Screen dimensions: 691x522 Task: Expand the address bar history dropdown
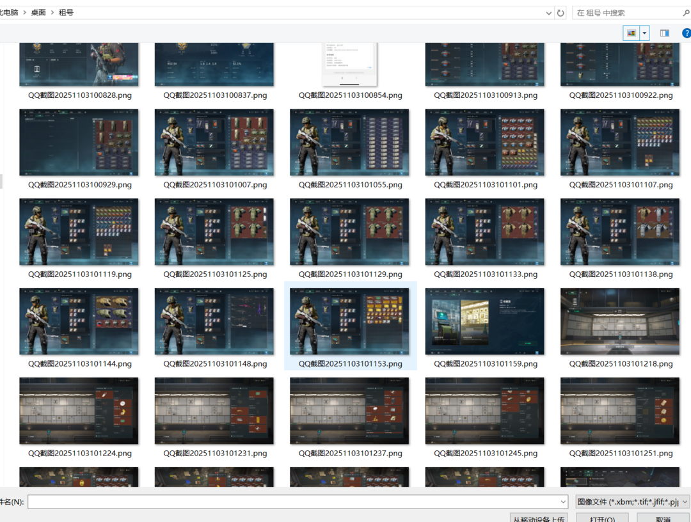coord(549,13)
